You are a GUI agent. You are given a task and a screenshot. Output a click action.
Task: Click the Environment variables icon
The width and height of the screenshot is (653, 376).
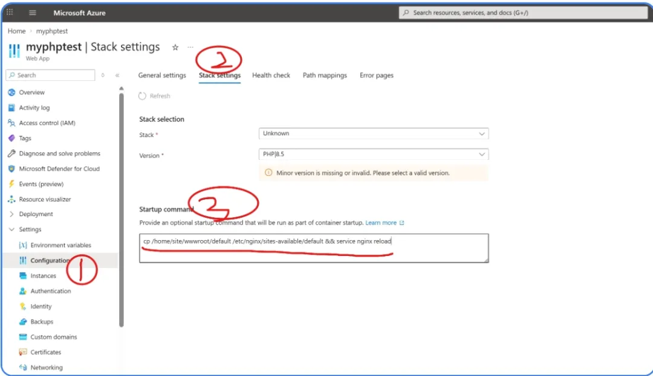(x=23, y=245)
